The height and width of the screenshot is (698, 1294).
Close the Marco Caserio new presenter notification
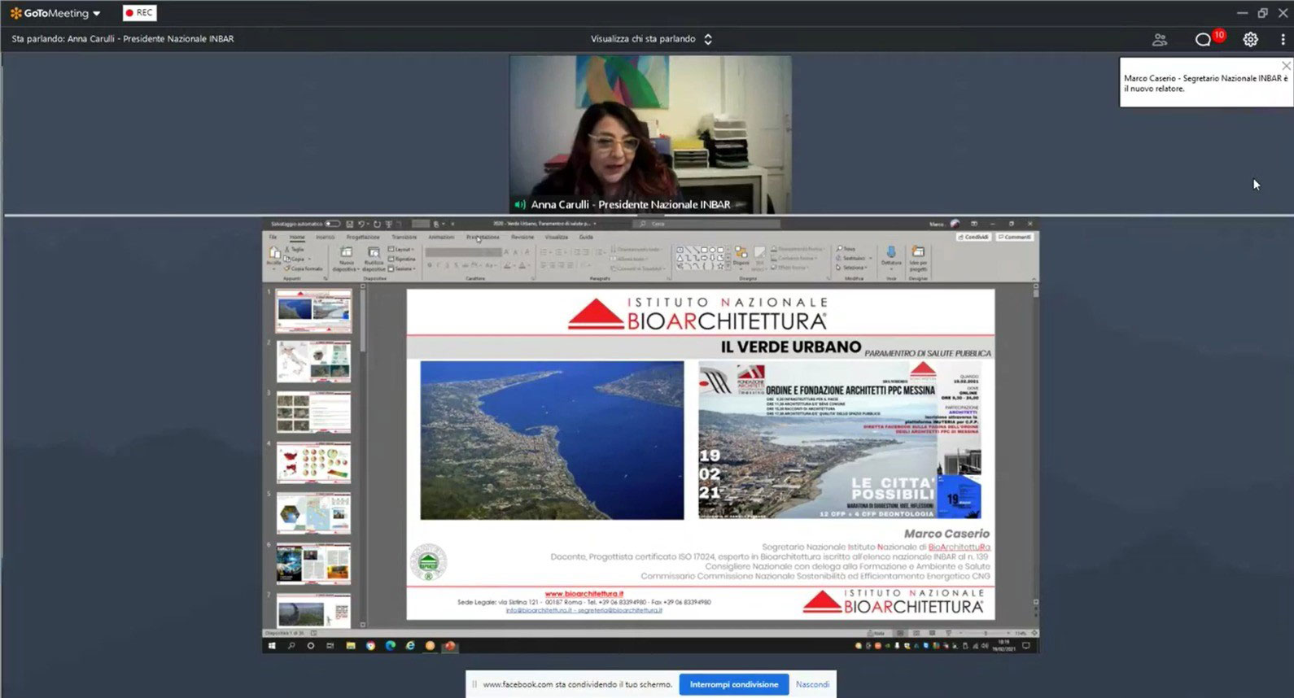(1285, 66)
